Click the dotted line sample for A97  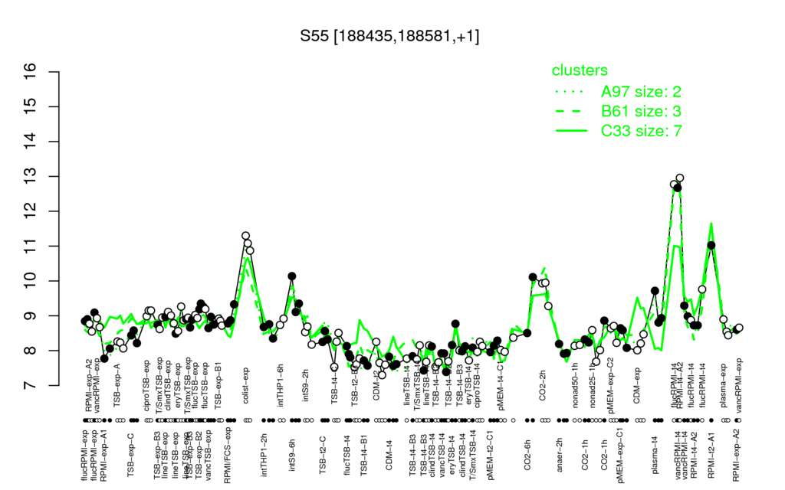(x=570, y=92)
